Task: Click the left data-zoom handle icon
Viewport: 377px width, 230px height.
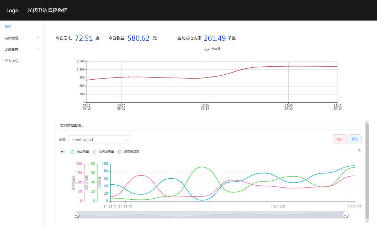Action: (76, 215)
